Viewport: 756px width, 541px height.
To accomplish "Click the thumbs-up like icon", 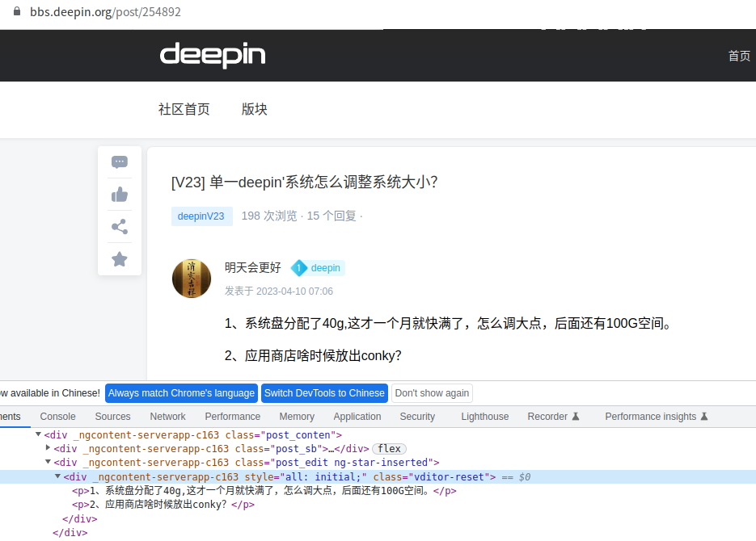I will click(120, 195).
